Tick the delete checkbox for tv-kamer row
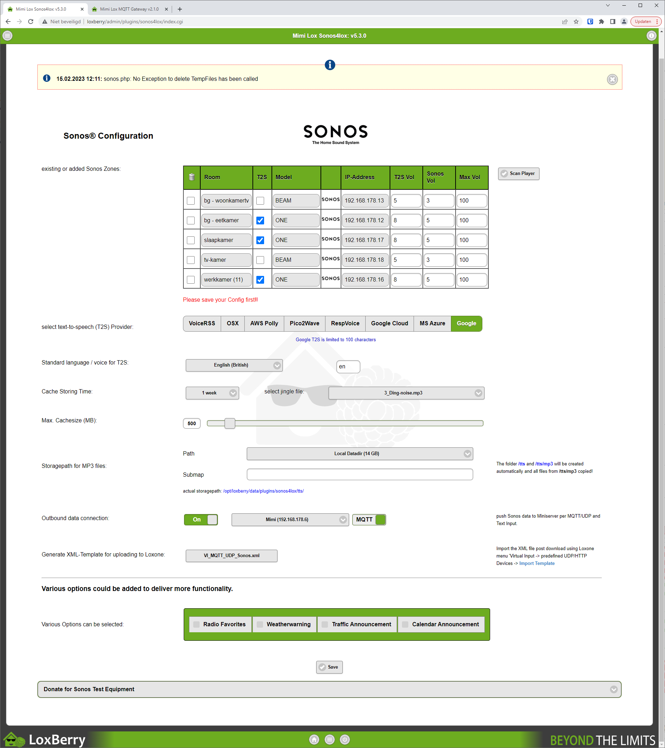Viewport: 665px width, 748px height. tap(191, 260)
